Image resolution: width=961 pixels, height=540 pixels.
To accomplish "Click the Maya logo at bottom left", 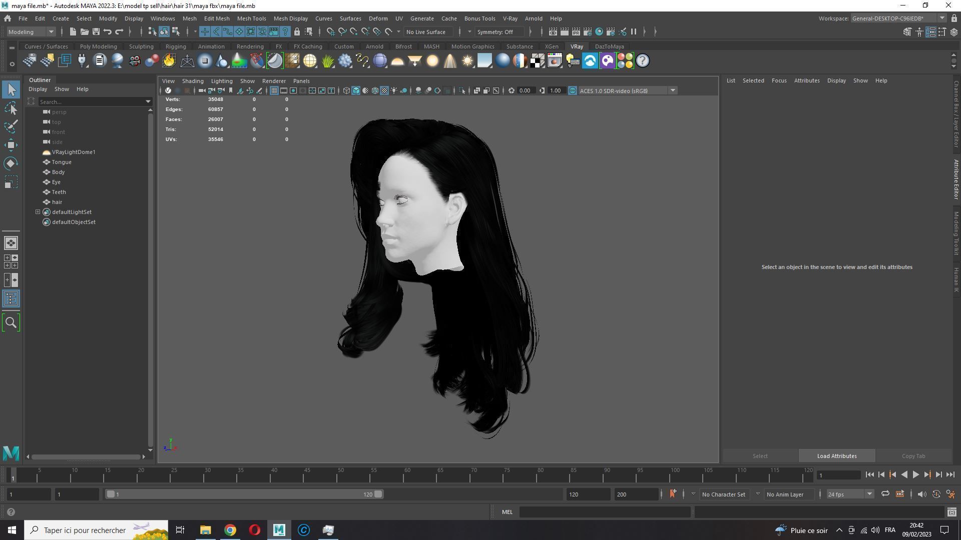I will click(11, 453).
